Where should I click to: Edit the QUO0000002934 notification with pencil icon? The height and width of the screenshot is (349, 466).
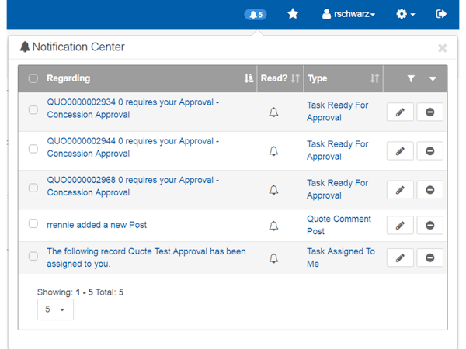(400, 112)
